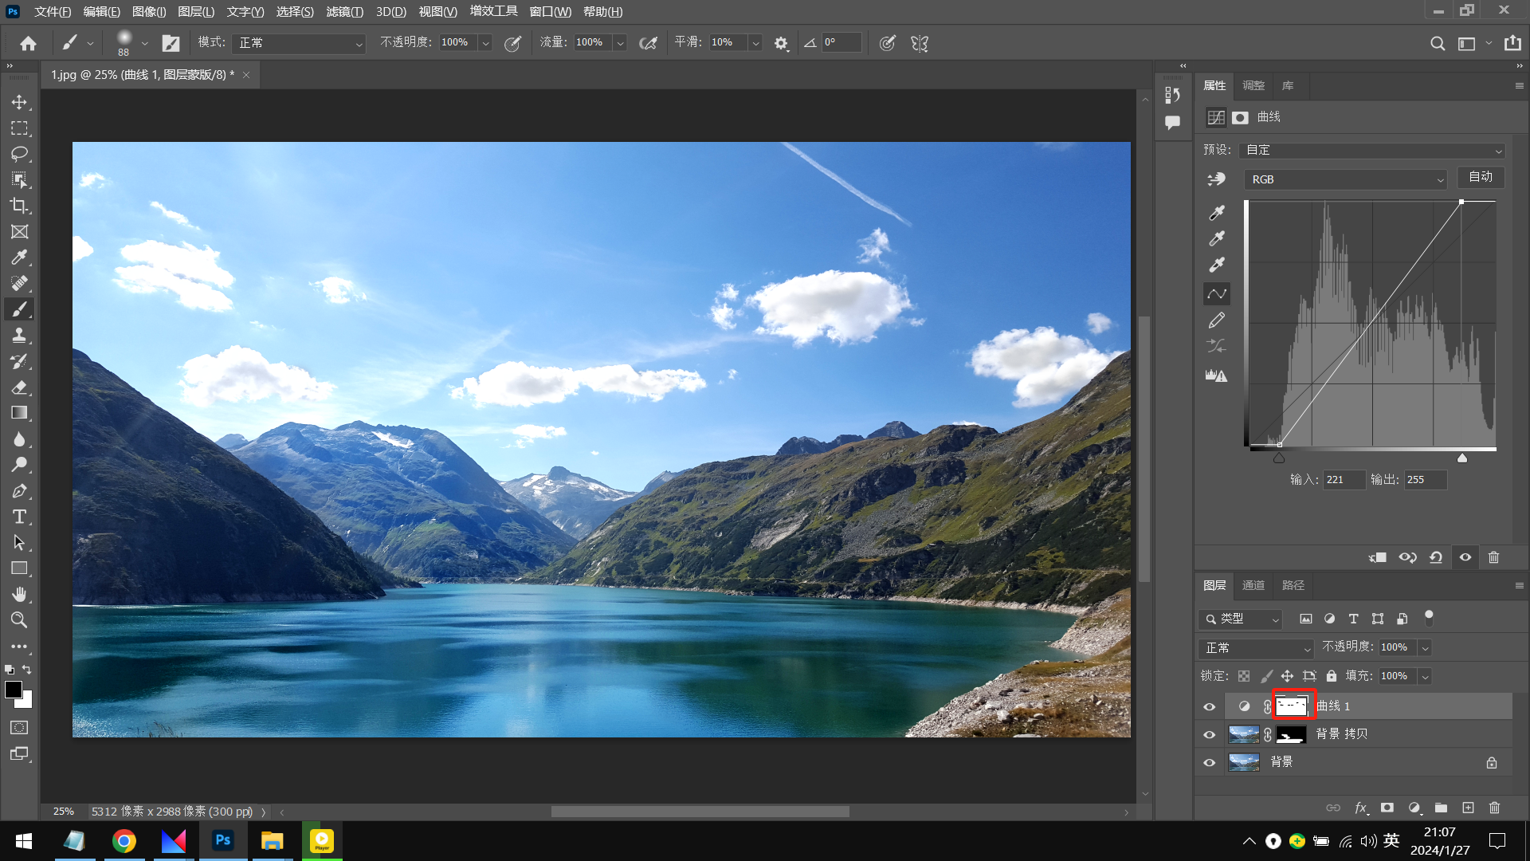This screenshot has height=861, width=1530.
Task: Click the white point eyedropper in Curves
Action: [1217, 265]
